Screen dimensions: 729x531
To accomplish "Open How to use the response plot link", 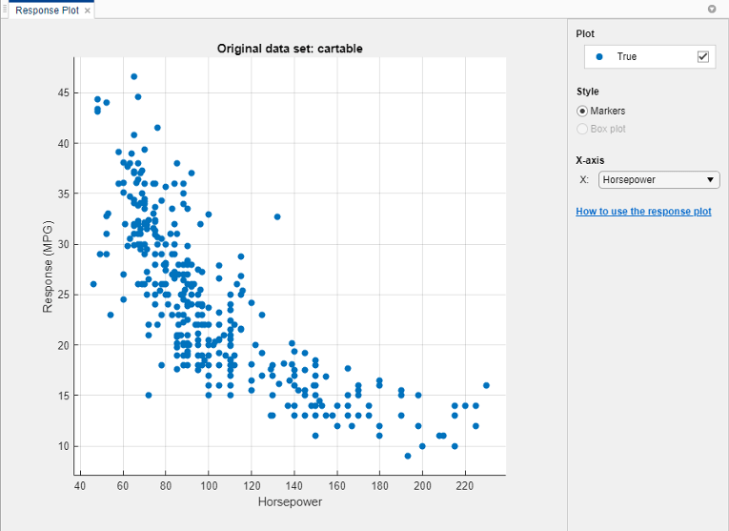I will (643, 211).
